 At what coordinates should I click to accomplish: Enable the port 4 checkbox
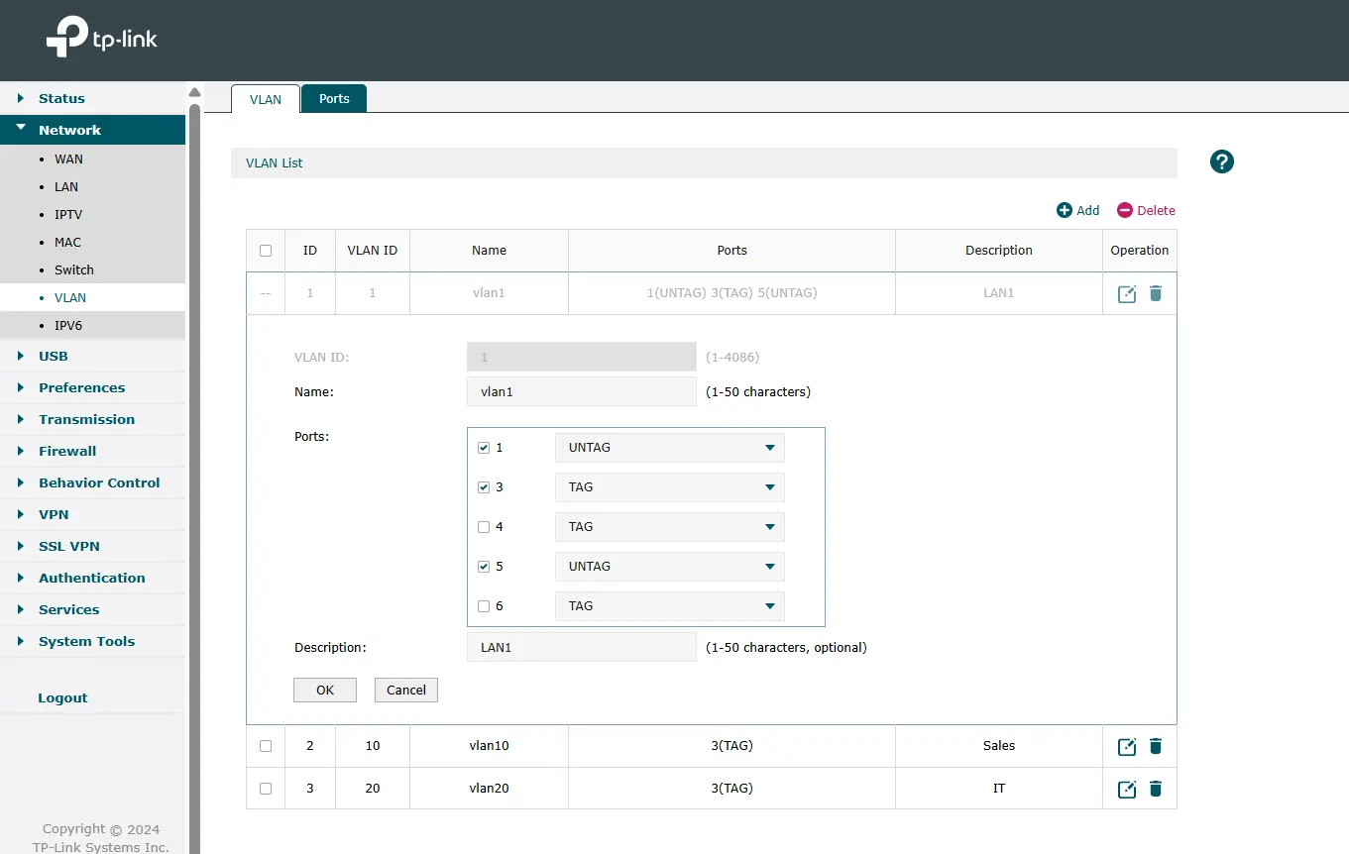484,527
